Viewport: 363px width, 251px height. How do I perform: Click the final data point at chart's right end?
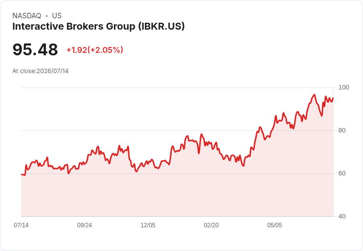pyautogui.click(x=333, y=98)
